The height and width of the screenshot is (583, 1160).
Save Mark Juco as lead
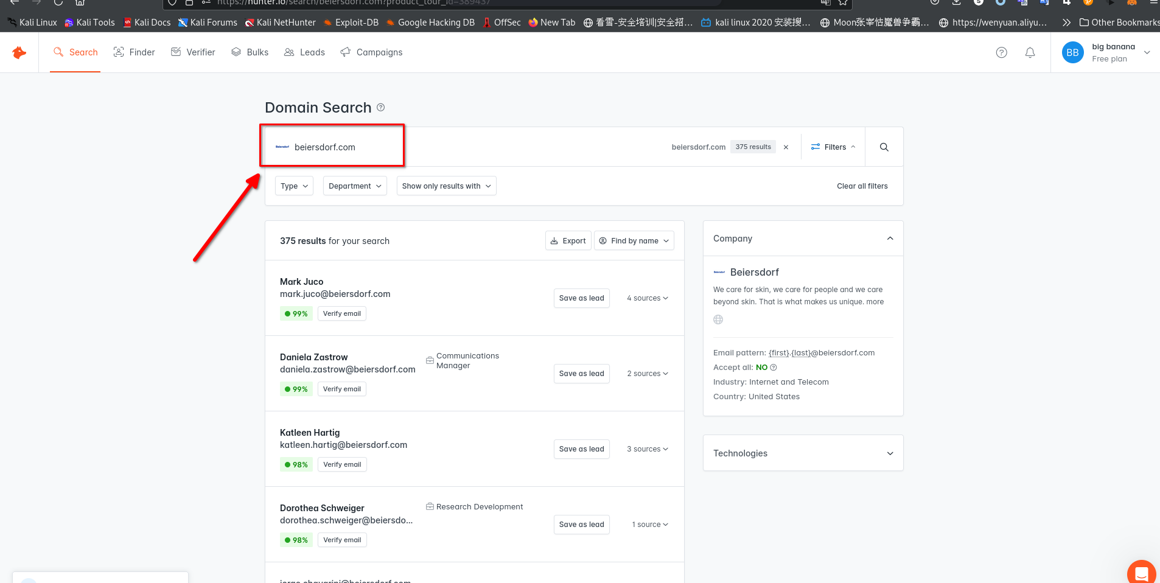pos(581,298)
